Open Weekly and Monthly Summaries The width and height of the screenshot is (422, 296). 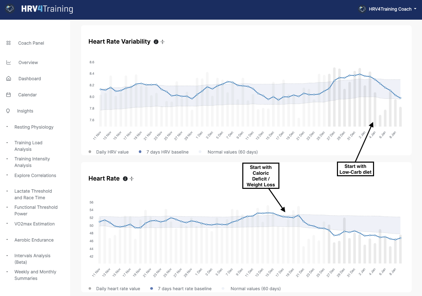[x=35, y=275]
